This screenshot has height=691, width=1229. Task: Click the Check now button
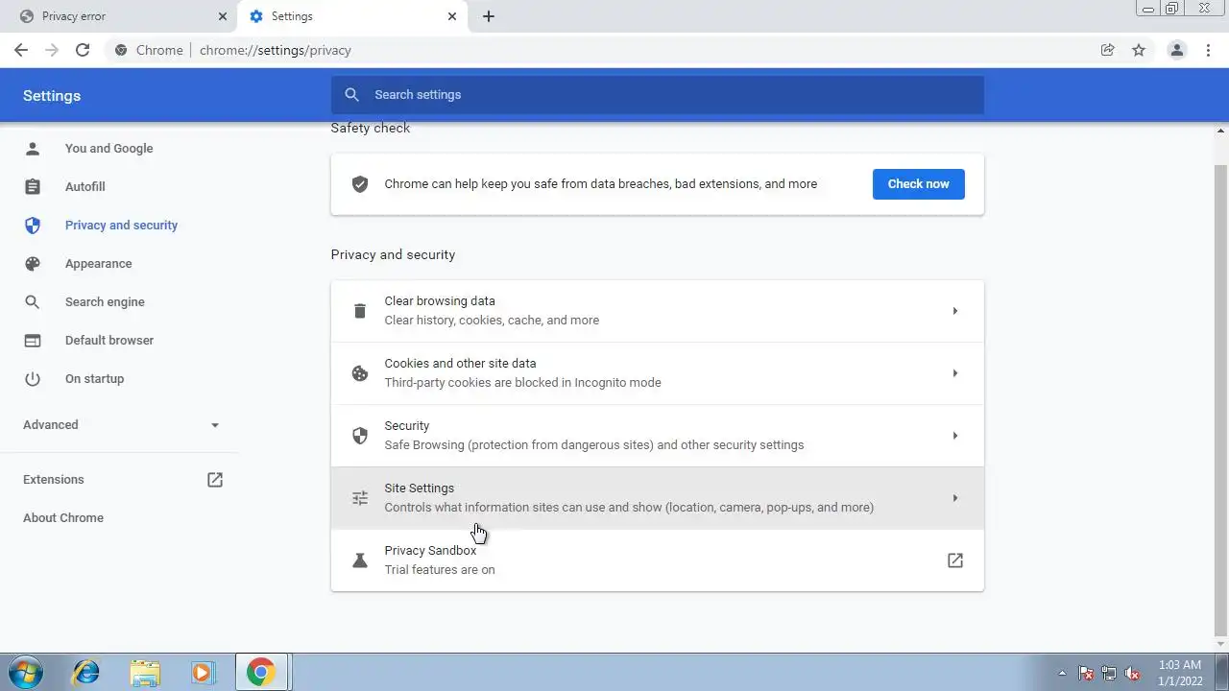pyautogui.click(x=918, y=183)
